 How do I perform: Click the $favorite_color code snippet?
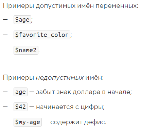coord(42,35)
